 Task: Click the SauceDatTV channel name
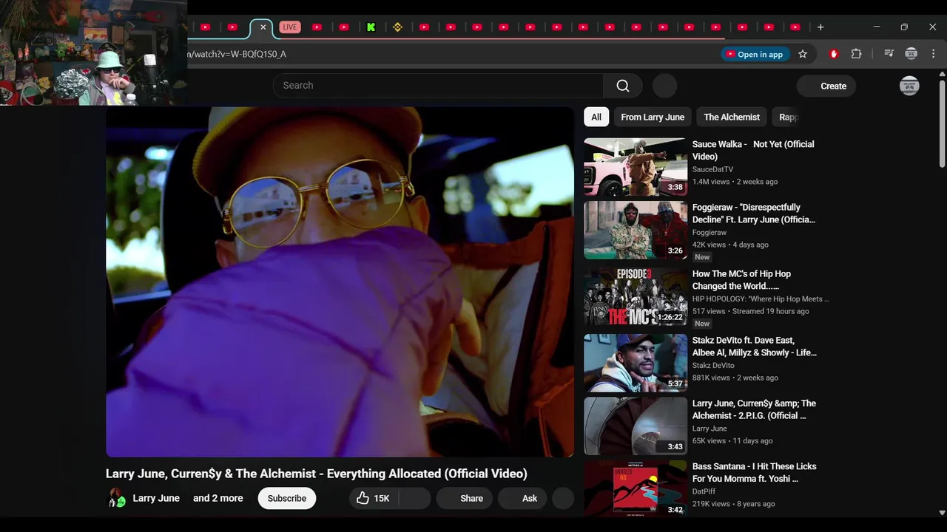pyautogui.click(x=712, y=169)
